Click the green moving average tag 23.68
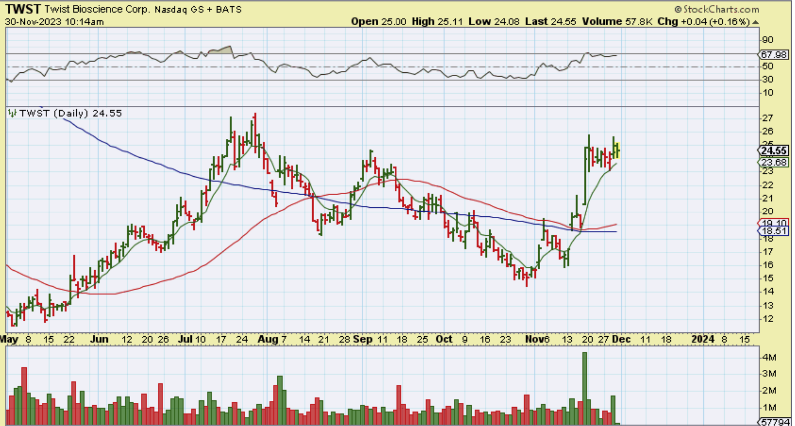 [773, 162]
